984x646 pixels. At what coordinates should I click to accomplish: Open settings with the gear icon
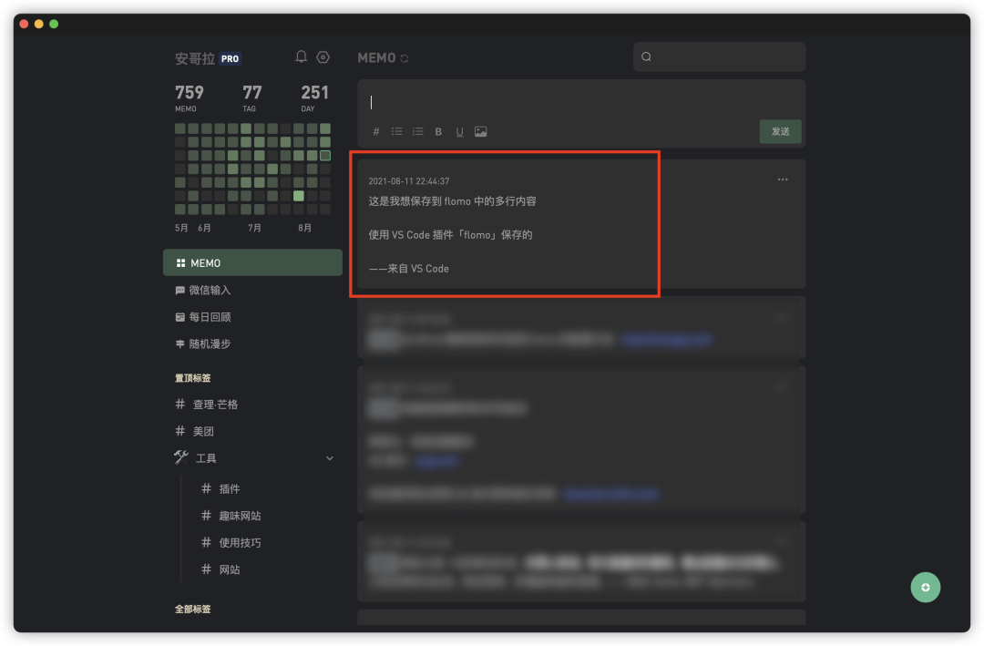323,56
